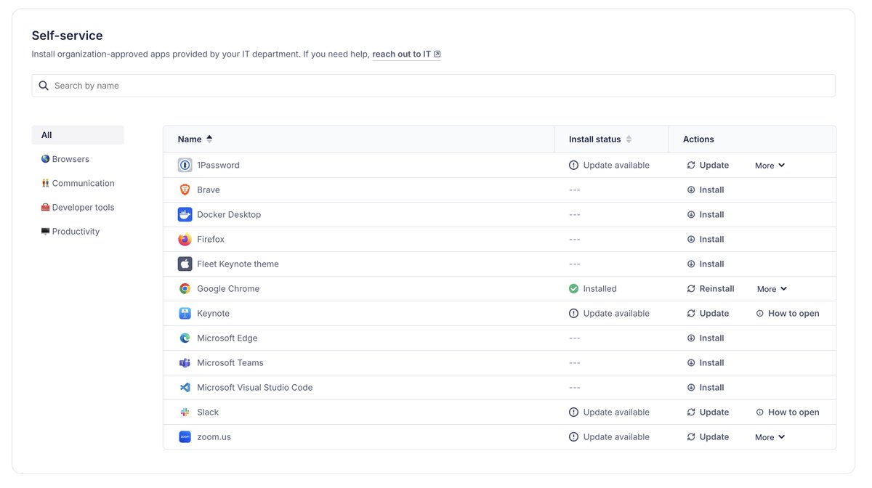Viewport: 872px width, 488px height.
Task: Click the info icon next to Slack How to open
Action: pos(760,412)
